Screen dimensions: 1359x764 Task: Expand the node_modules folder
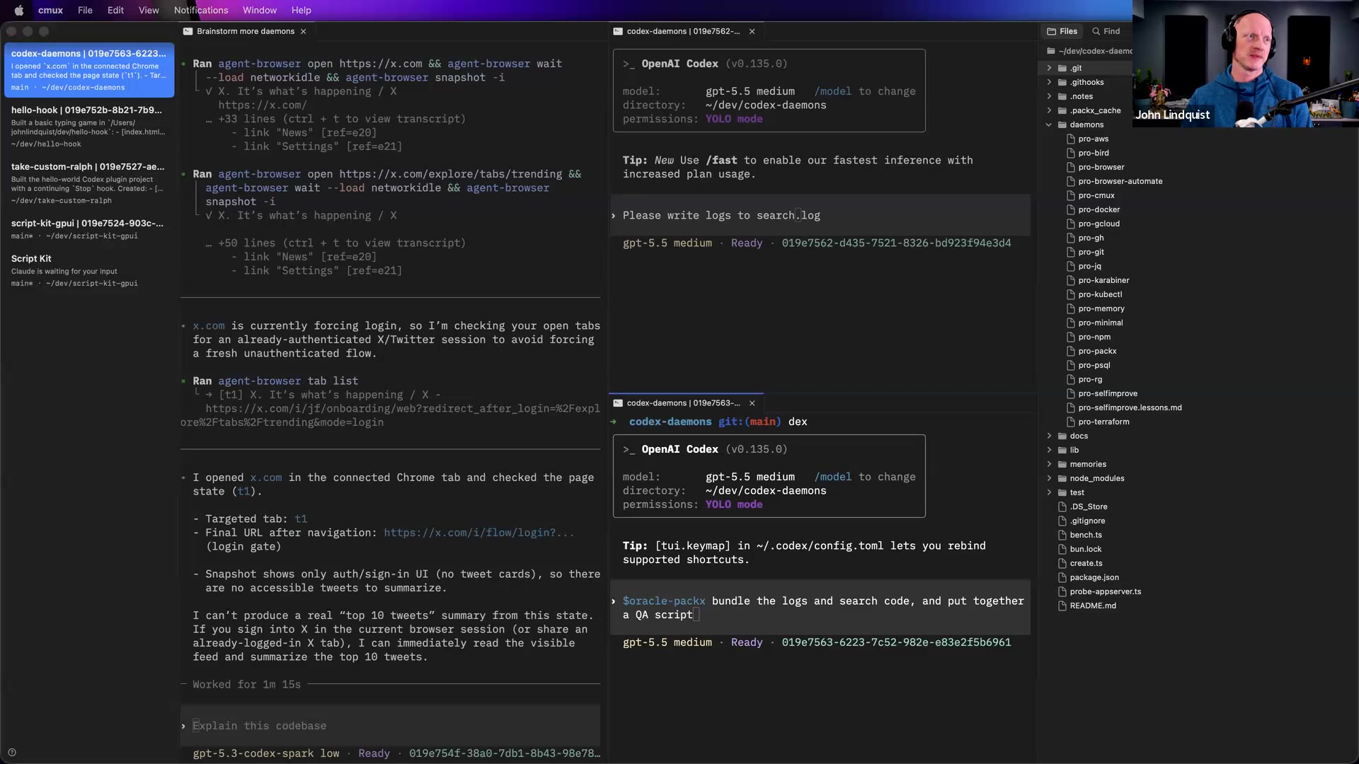[1049, 478]
